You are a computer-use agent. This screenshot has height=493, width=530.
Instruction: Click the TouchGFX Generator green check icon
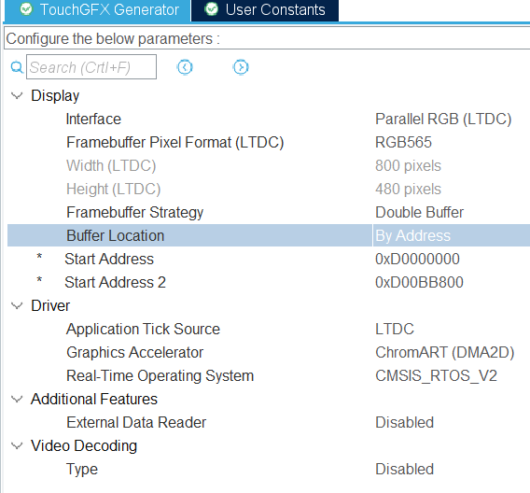click(x=26, y=9)
